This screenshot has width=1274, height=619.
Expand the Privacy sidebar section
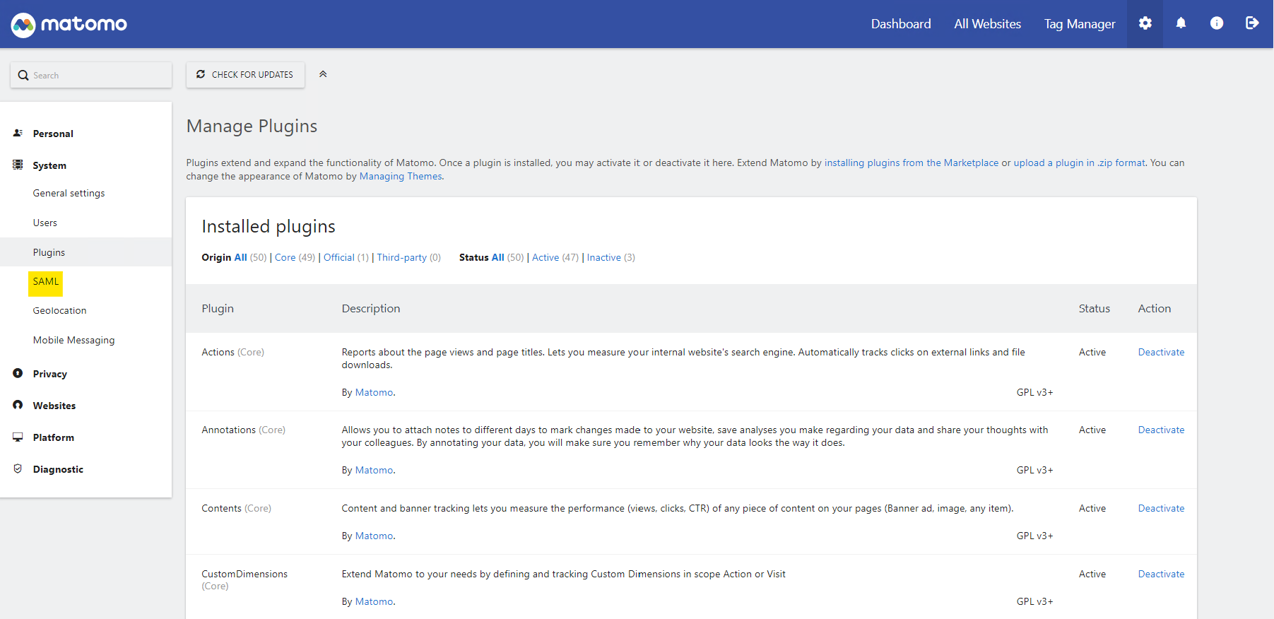(49, 374)
